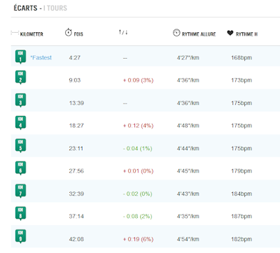Select pace 4'48"/km
The width and height of the screenshot is (280, 253).
tap(188, 126)
